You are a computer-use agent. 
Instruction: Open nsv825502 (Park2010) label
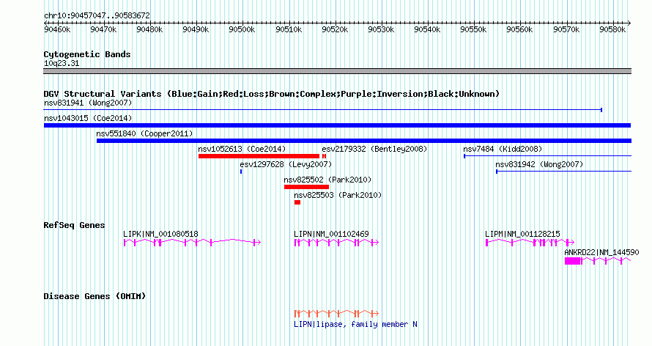pos(327,180)
